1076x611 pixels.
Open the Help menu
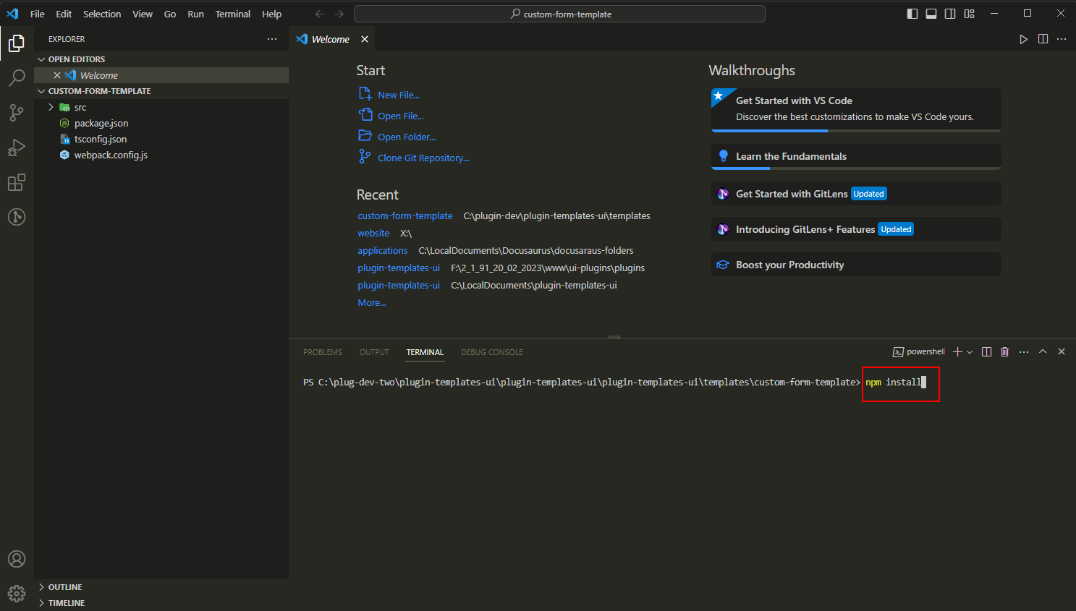click(272, 14)
